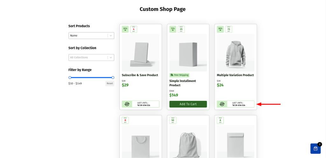Open the Sort Products Name dropdown
The height and width of the screenshot is (158, 326).
pos(88,36)
